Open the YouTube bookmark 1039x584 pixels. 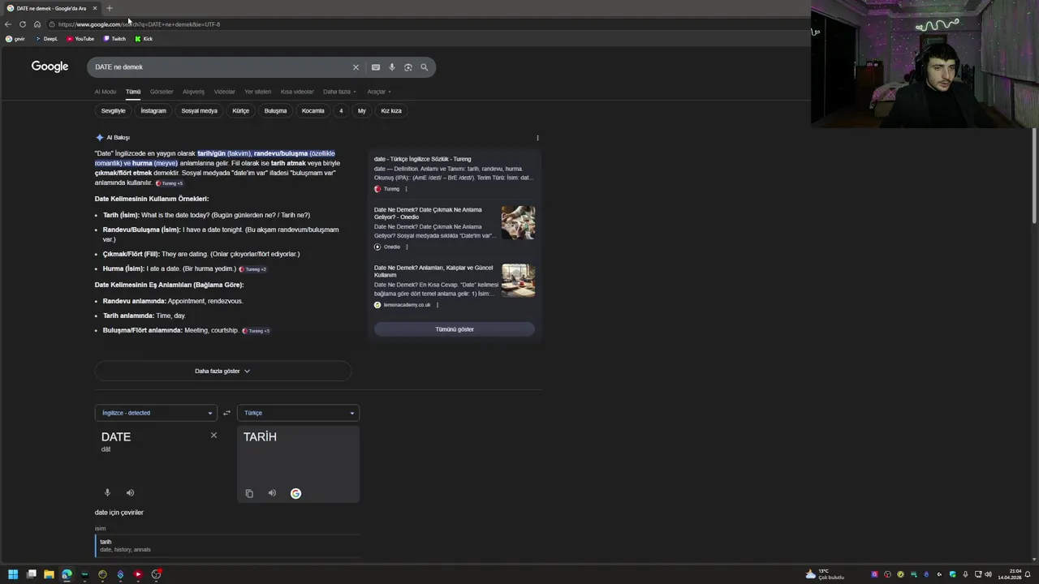(x=80, y=39)
